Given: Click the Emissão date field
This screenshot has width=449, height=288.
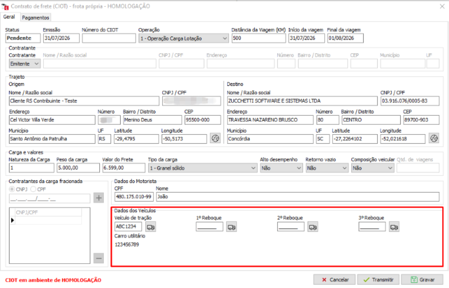Looking at the screenshot, I should coord(61,38).
